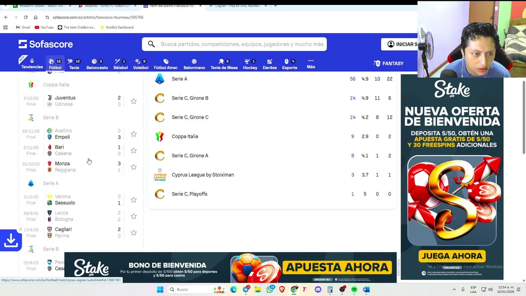Favorite the Bari vs Cesena match star

coord(134,150)
